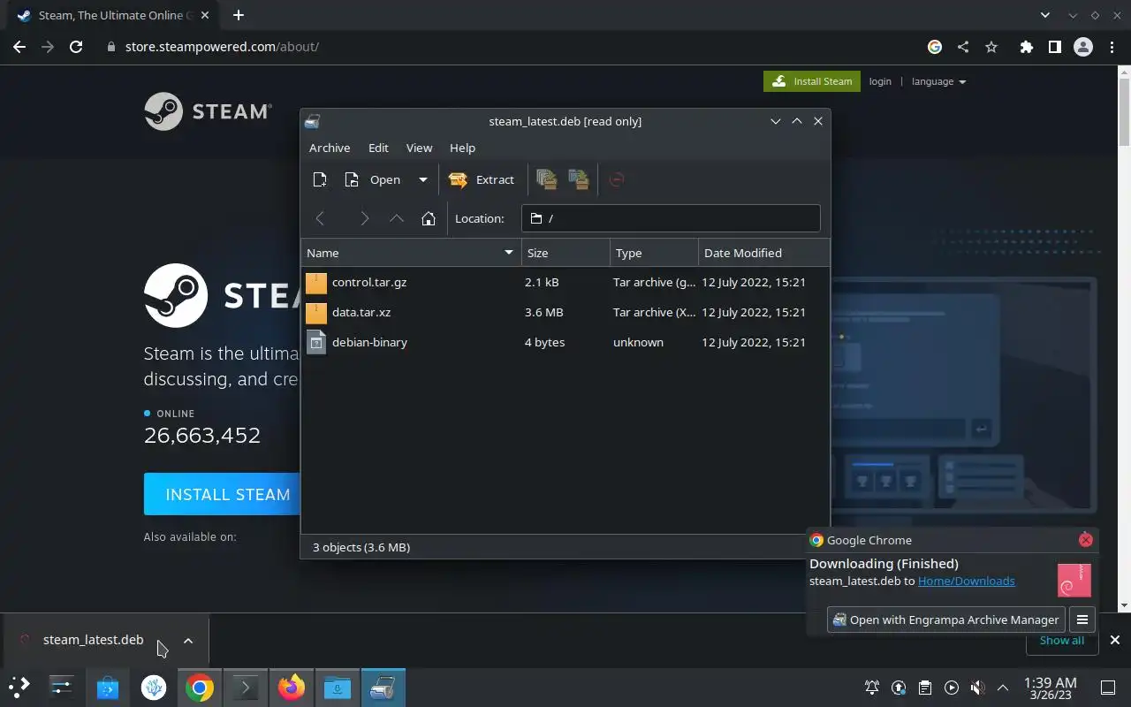Click the '3 objects (3.6 MB)' status text
The height and width of the screenshot is (707, 1131).
[x=361, y=547]
